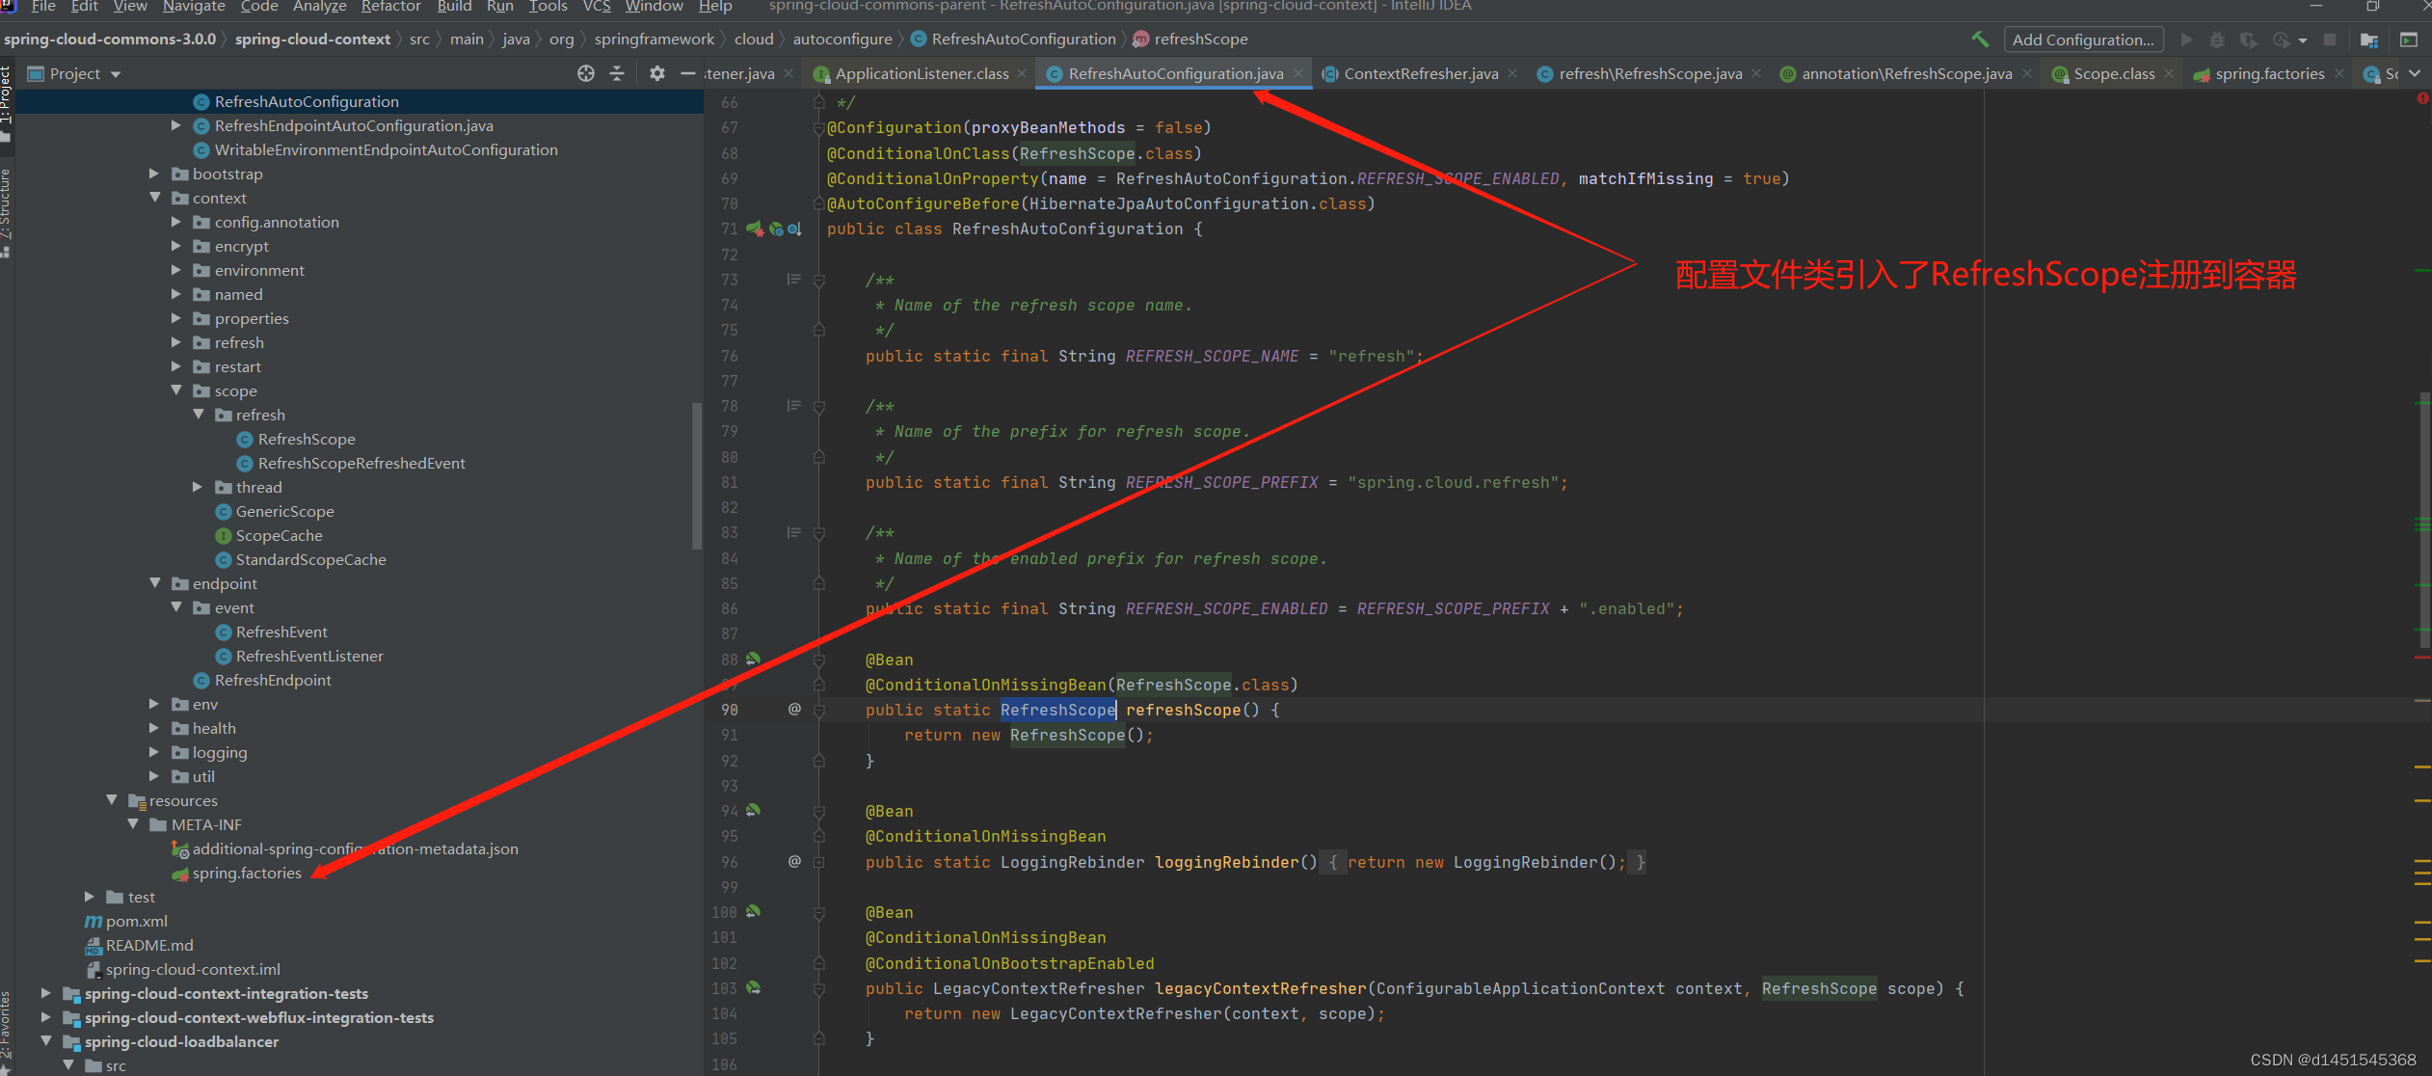Click the Run with Coverage icon
Screen dimensions: 2432x1076
point(2248,40)
